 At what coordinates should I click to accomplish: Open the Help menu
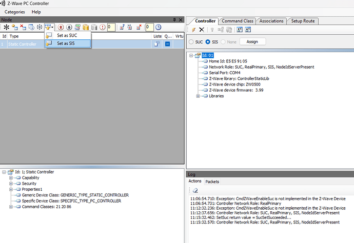pos(36,12)
